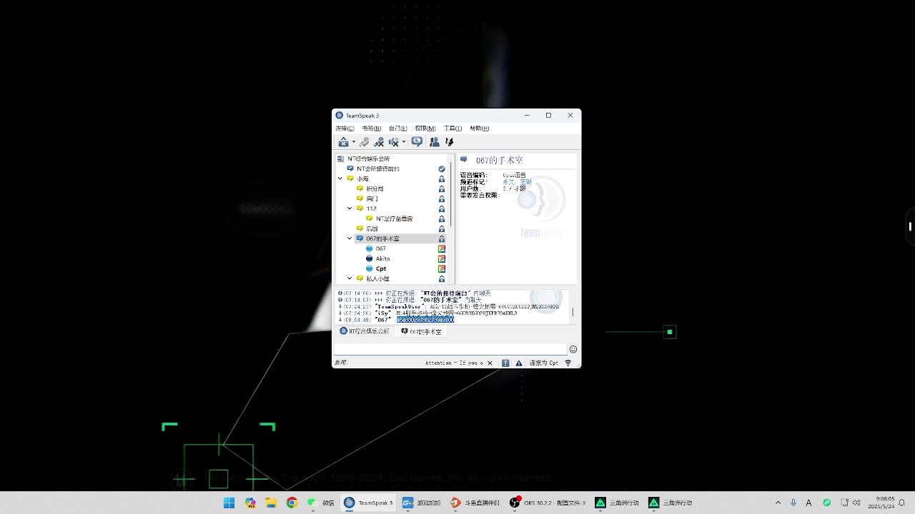Screen dimensions: 915x514
Task: Click the disconnect from server toolbar icon
Action: point(365,142)
